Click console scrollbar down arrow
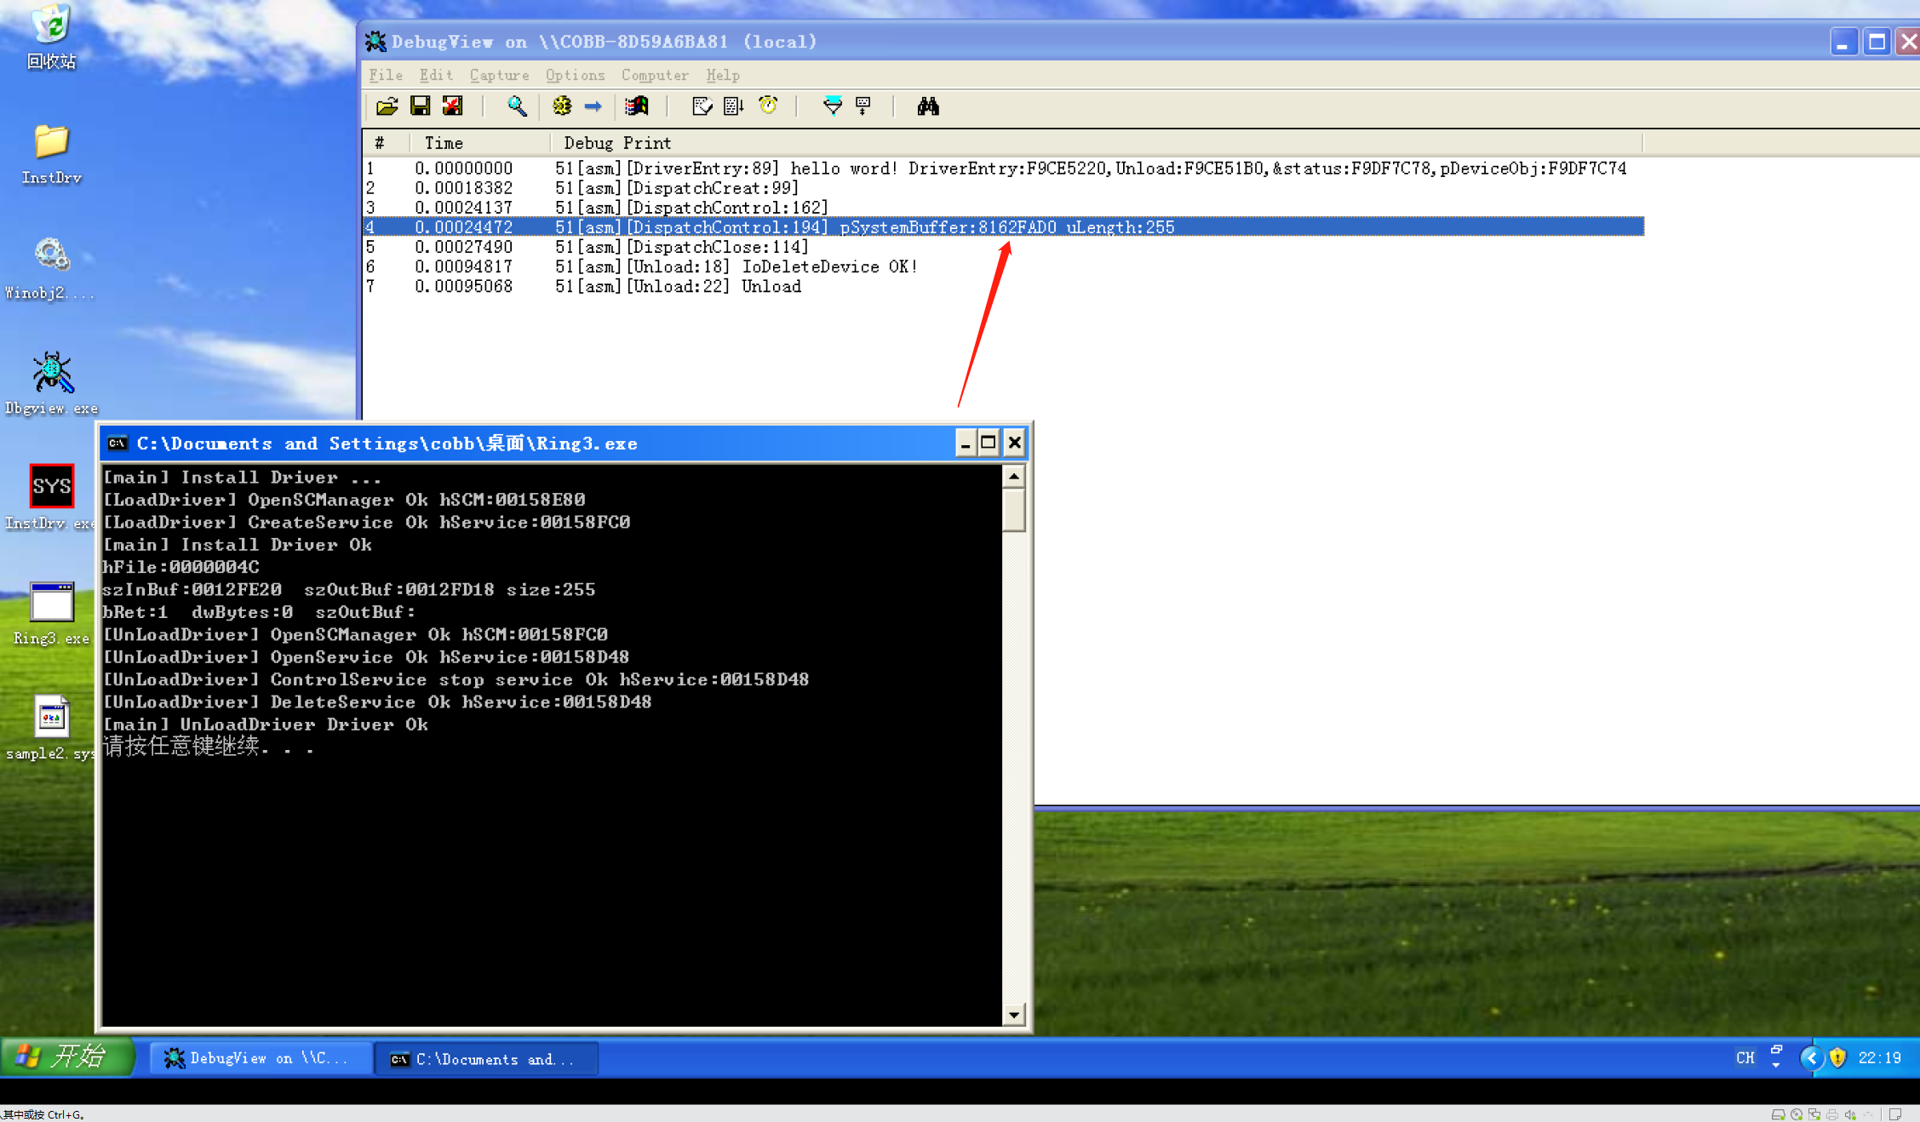This screenshot has width=1920, height=1122. [1013, 1014]
